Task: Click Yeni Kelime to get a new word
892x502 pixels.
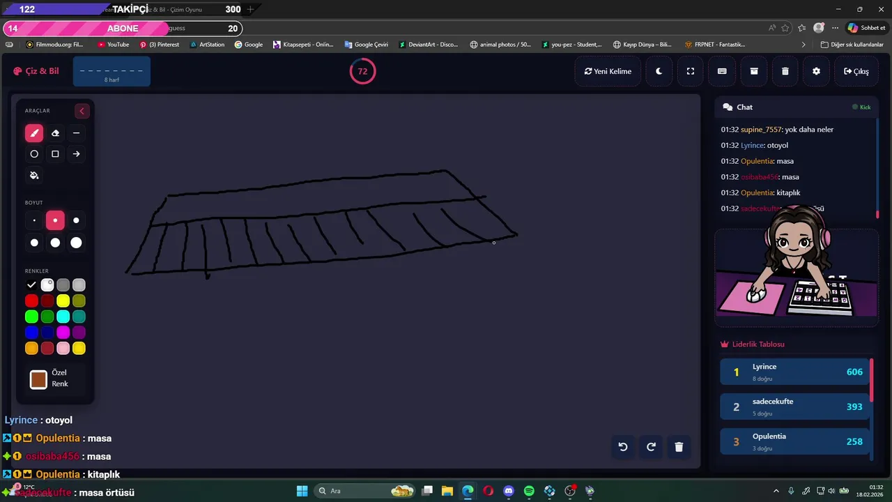Action: [x=608, y=71]
